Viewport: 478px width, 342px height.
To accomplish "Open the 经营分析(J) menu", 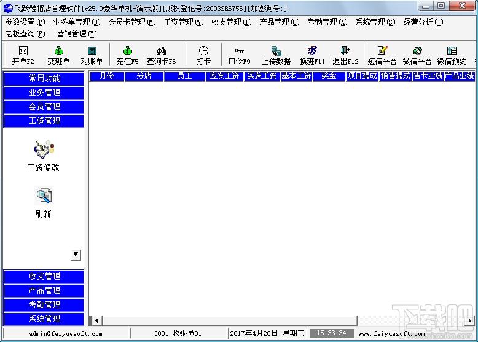I will tap(423, 22).
